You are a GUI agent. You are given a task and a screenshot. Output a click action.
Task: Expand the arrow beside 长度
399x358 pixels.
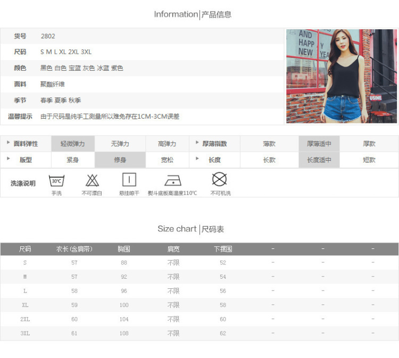click(198, 159)
